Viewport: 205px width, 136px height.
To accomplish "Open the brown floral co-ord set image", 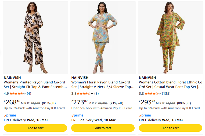I will click(x=35, y=38).
